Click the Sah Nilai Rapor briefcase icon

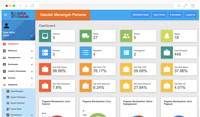click(x=167, y=69)
